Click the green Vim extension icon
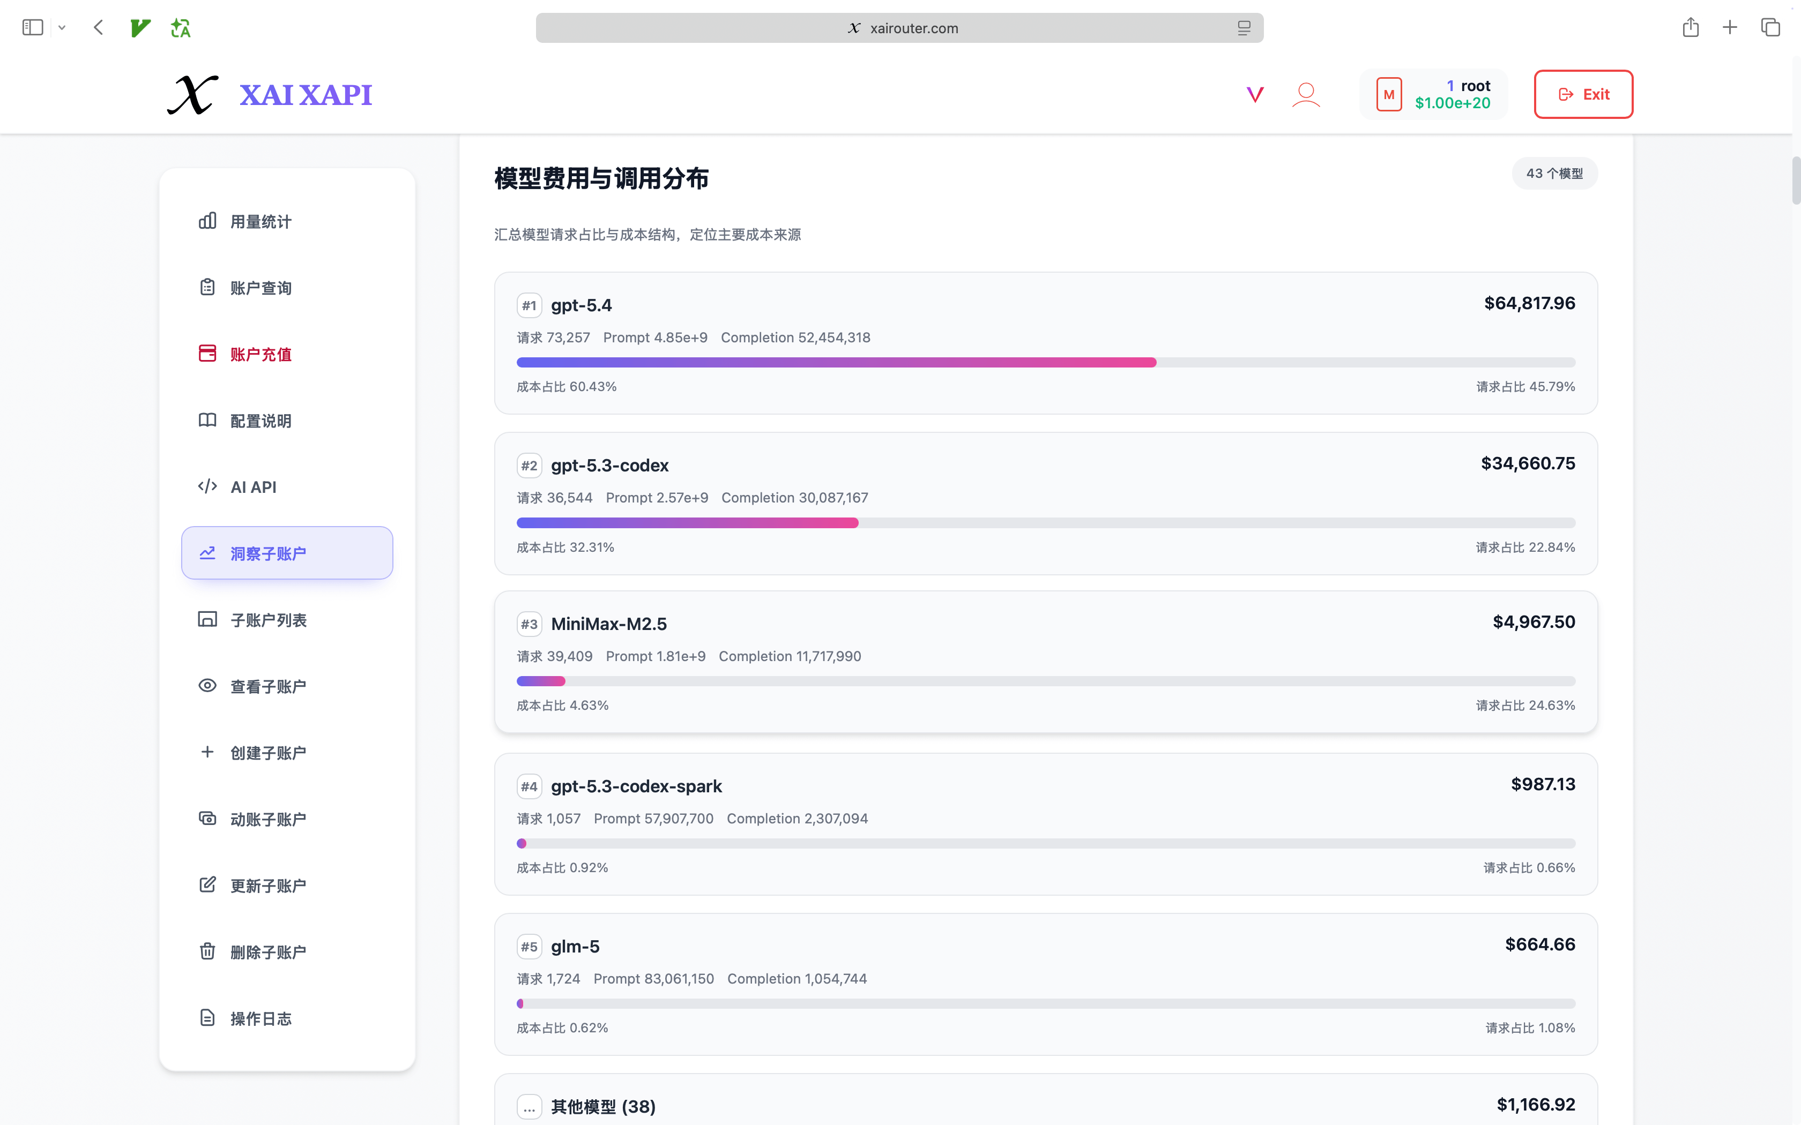Screen dimensions: 1801x1125 tap(140, 28)
